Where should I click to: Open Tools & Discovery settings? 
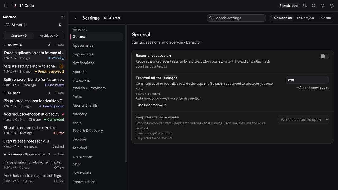point(97,131)
